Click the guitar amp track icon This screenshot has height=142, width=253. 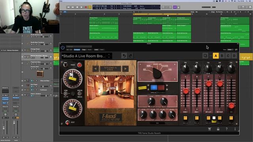click(x=40, y=74)
